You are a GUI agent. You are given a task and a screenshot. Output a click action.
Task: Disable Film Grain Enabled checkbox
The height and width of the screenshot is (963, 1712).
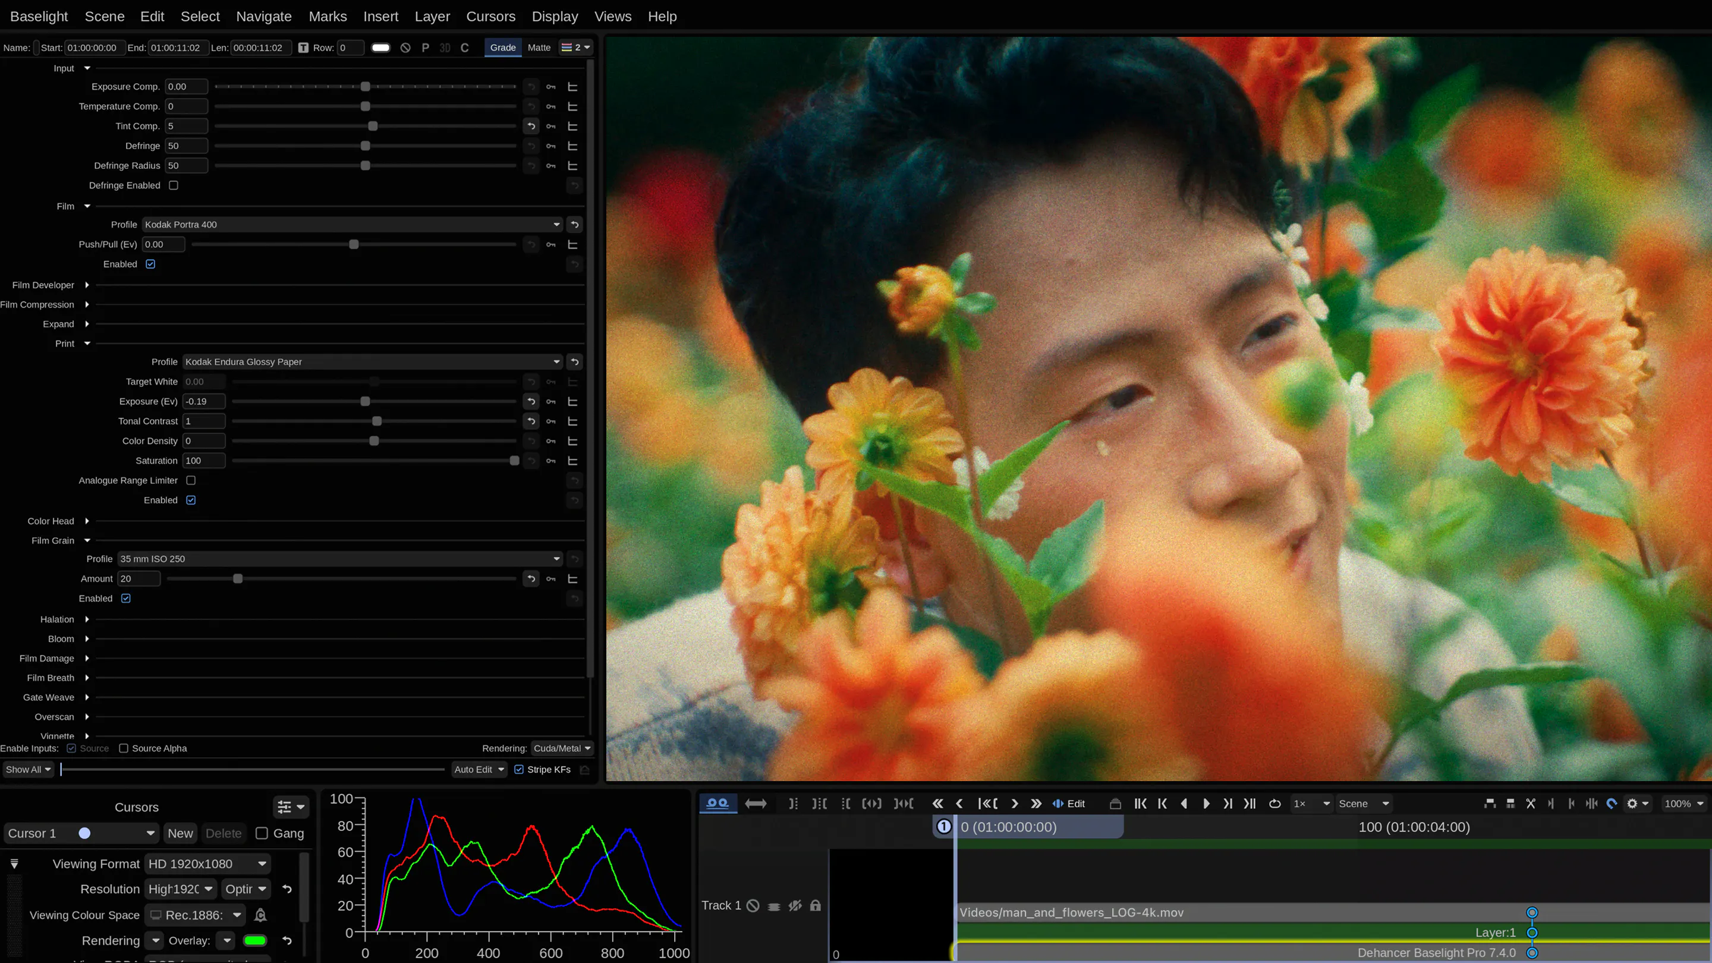pyautogui.click(x=126, y=598)
